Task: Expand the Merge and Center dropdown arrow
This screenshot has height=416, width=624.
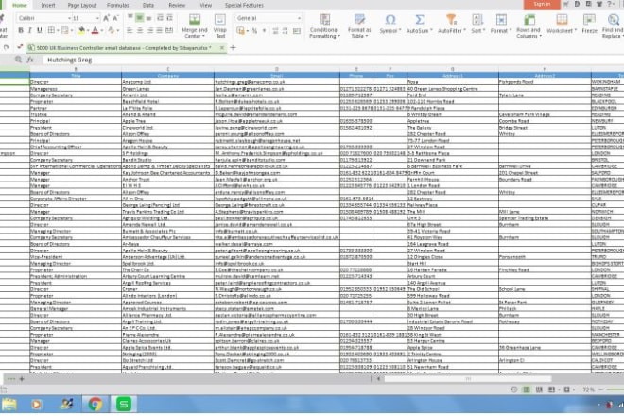Action: pos(203,36)
